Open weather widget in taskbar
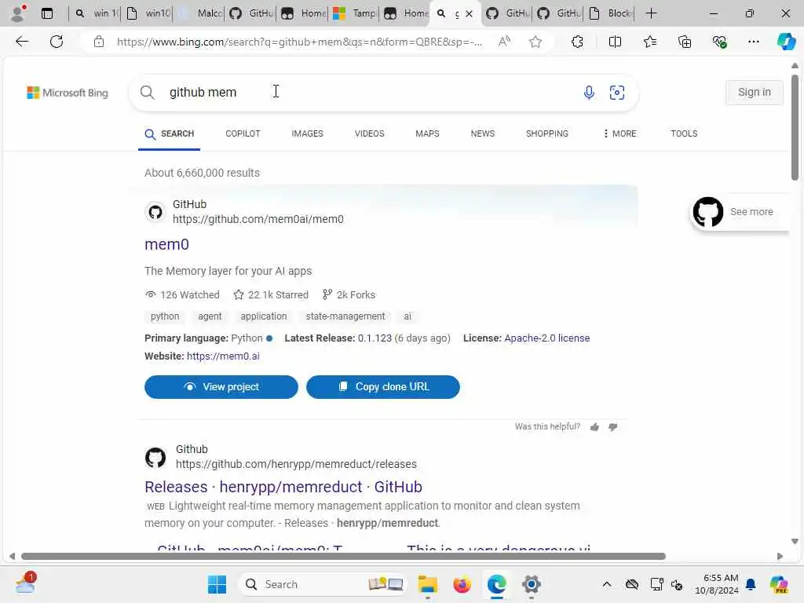Image resolution: width=804 pixels, height=603 pixels. click(26, 583)
